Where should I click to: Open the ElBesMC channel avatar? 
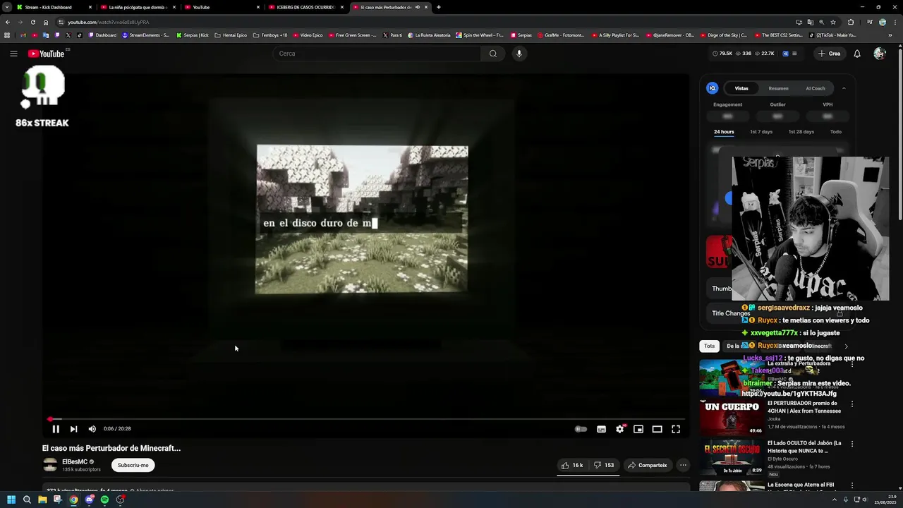coord(50,465)
